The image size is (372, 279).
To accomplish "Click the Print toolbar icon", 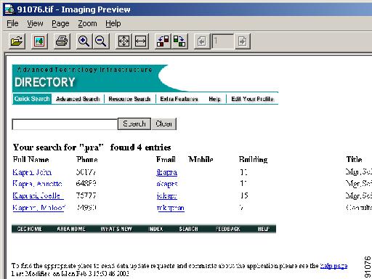I will (62, 41).
